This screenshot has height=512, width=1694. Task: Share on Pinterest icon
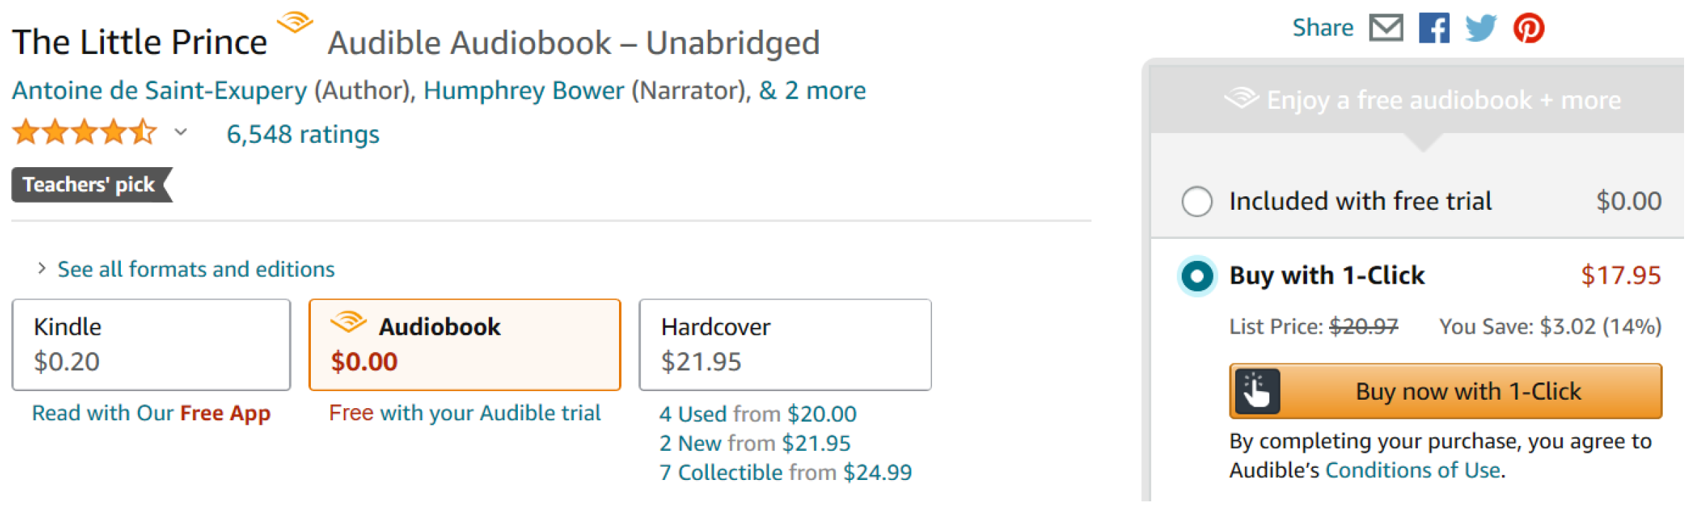pos(1528,28)
